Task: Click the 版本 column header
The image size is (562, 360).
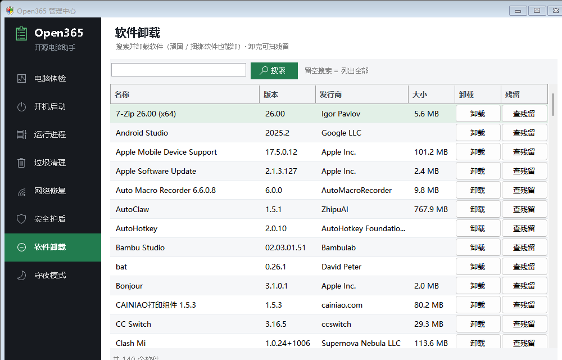Action: tap(287, 94)
